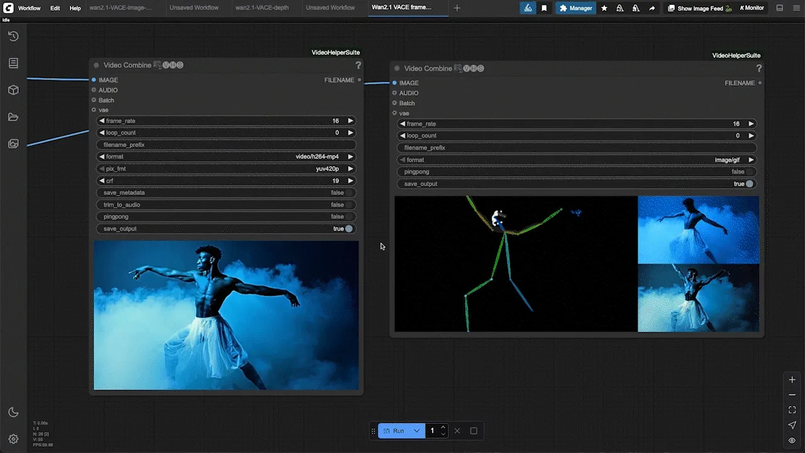Zoom in with canvas plus icon
This screenshot has height=453, width=805.
792,379
